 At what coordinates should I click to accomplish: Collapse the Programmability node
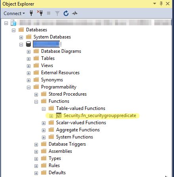tap(28, 87)
